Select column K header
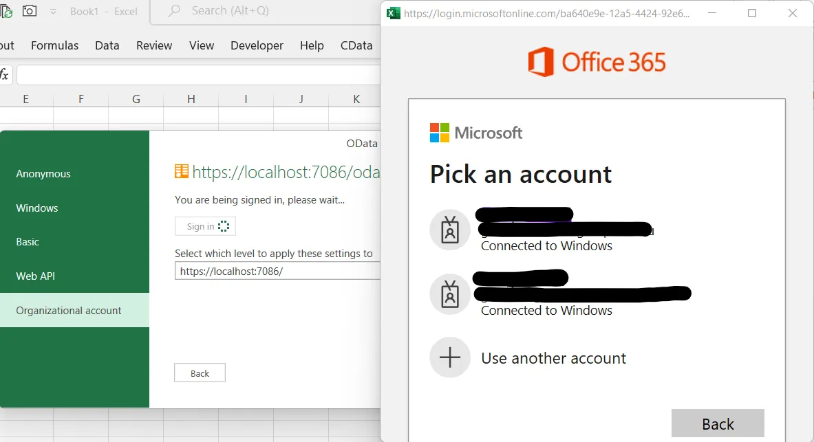The height and width of the screenshot is (442, 814). [x=356, y=99]
